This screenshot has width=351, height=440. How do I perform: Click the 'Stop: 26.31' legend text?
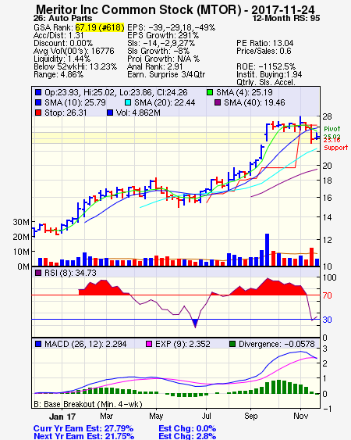click(66, 113)
